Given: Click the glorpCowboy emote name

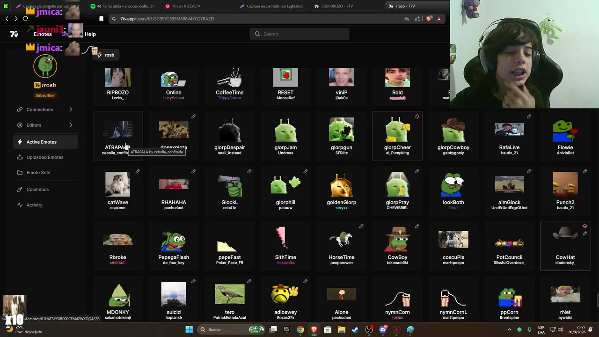Looking at the screenshot, I should point(453,147).
